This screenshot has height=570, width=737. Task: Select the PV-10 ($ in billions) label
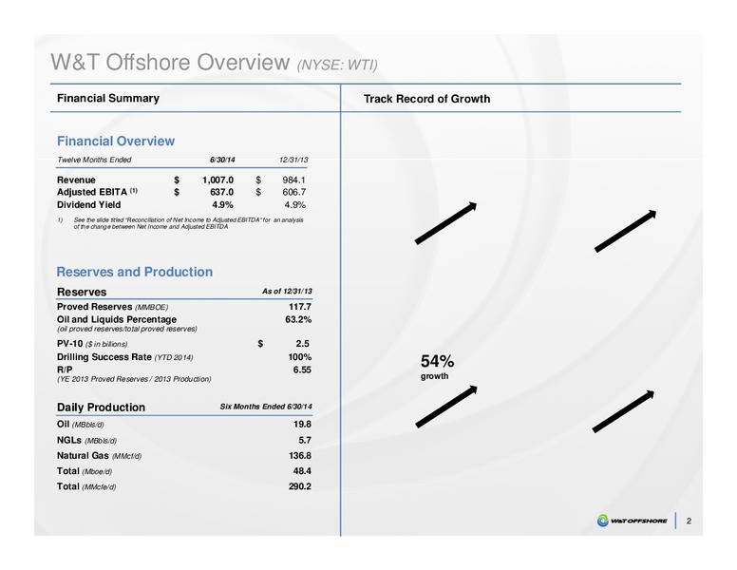pyautogui.click(x=92, y=344)
